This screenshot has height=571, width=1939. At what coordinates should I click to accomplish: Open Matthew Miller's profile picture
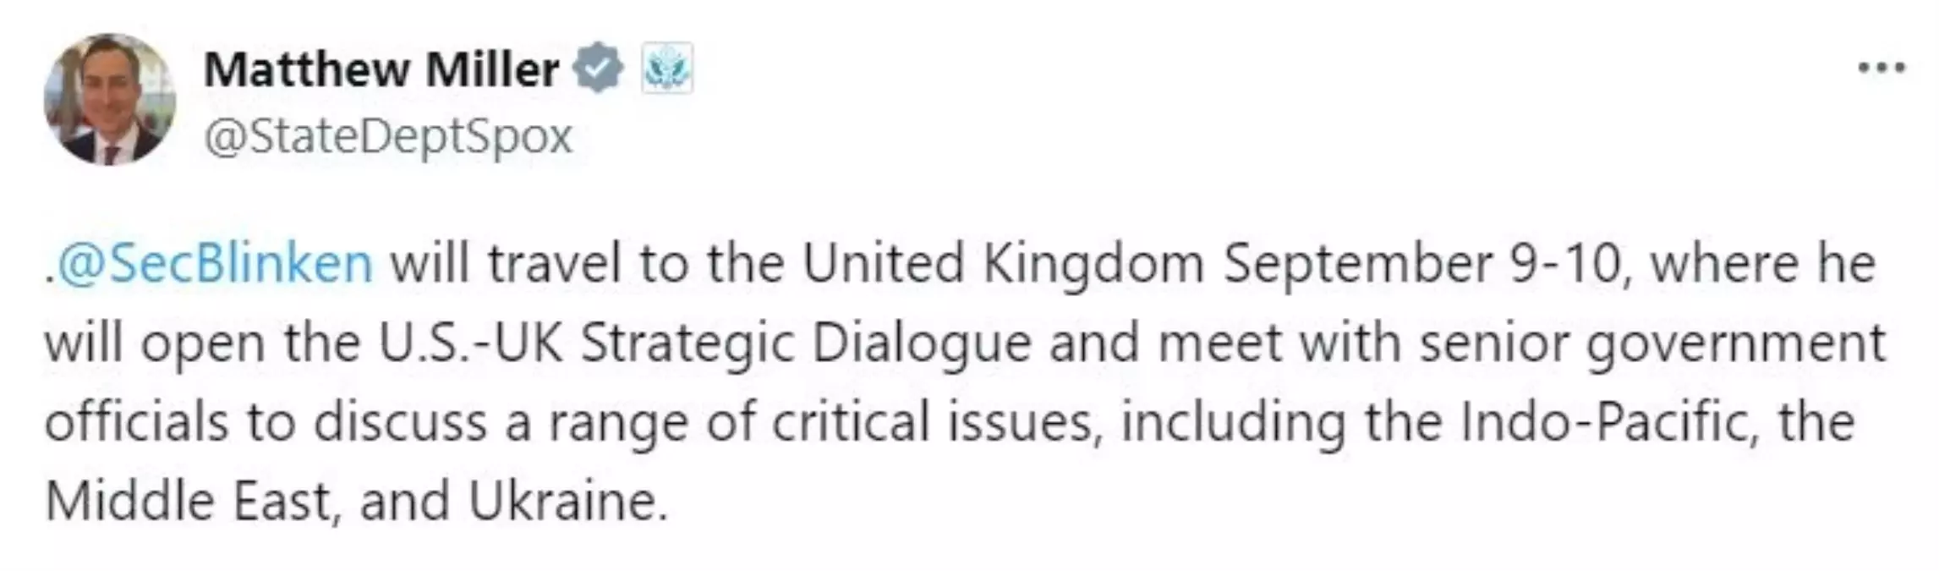click(x=110, y=100)
